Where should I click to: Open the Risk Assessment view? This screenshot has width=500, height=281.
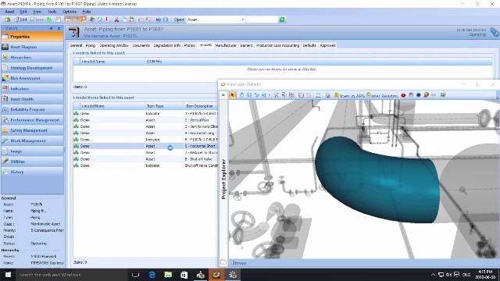pyautogui.click(x=32, y=78)
